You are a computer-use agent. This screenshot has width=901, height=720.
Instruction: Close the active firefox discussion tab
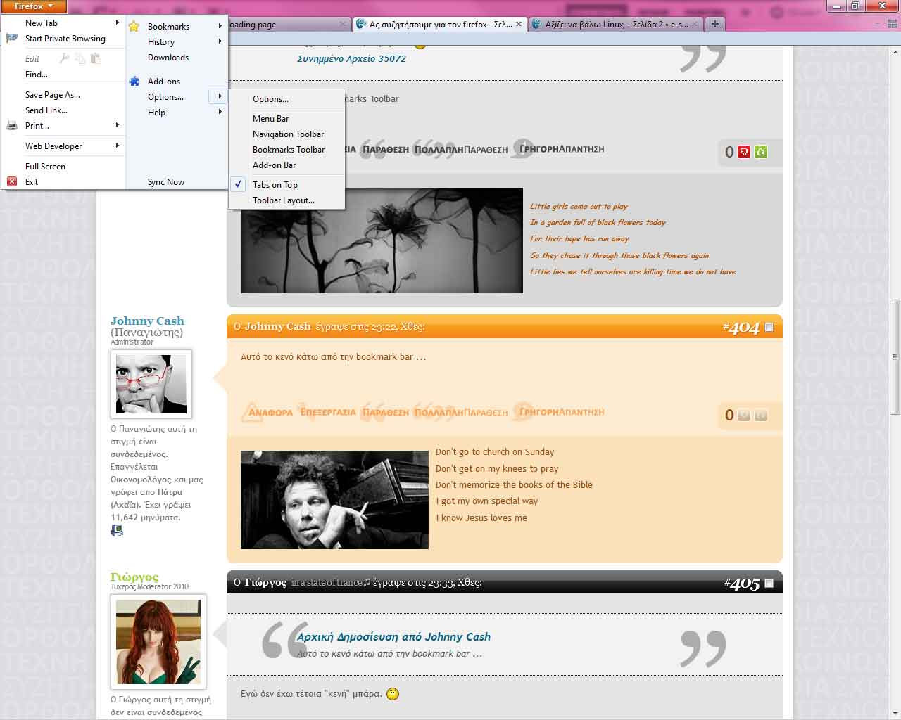[x=519, y=24]
